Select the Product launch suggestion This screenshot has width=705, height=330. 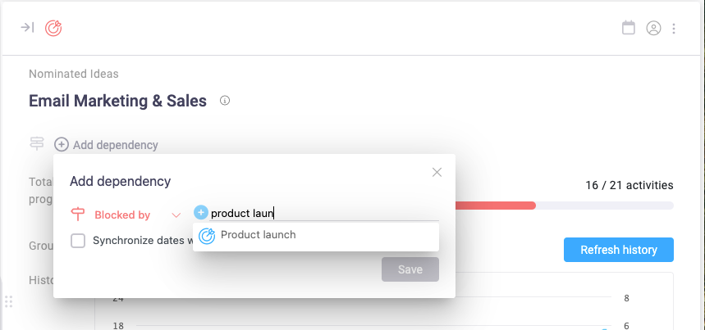[258, 235]
